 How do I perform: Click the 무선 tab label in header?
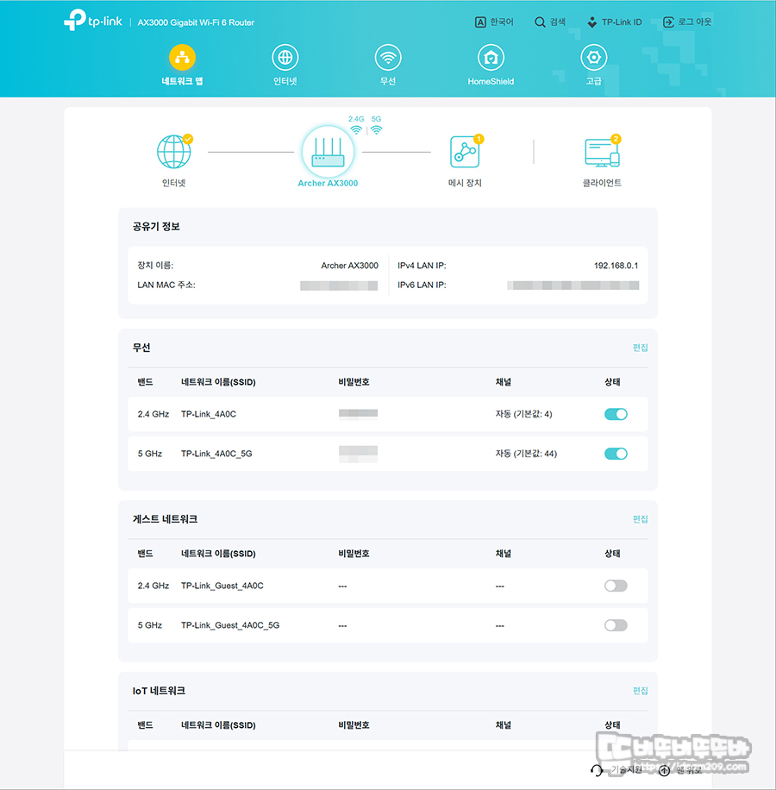(x=388, y=81)
